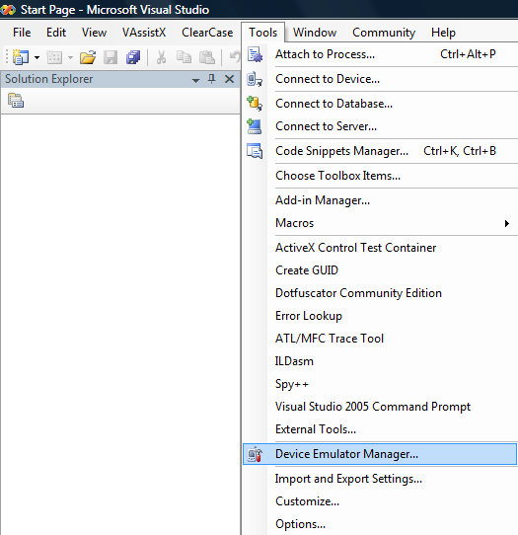The image size is (518, 535).
Task: Click the Undo toolbar icon
Action: coord(235,56)
